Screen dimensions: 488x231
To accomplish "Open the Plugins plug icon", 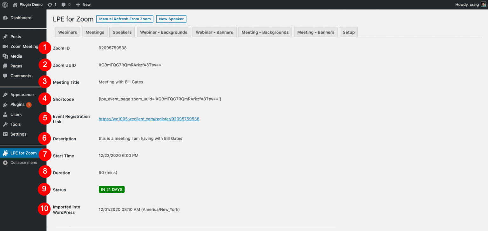I will pos(5,104).
